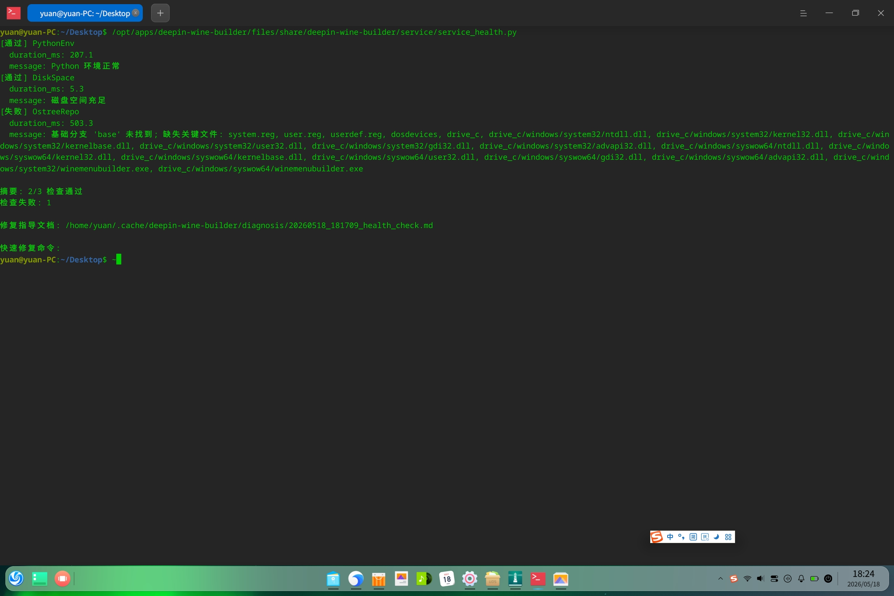
Task: Open the Deepin launcher
Action: [17, 579]
